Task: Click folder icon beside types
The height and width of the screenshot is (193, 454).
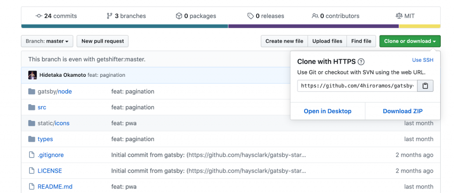Action: pos(31,139)
